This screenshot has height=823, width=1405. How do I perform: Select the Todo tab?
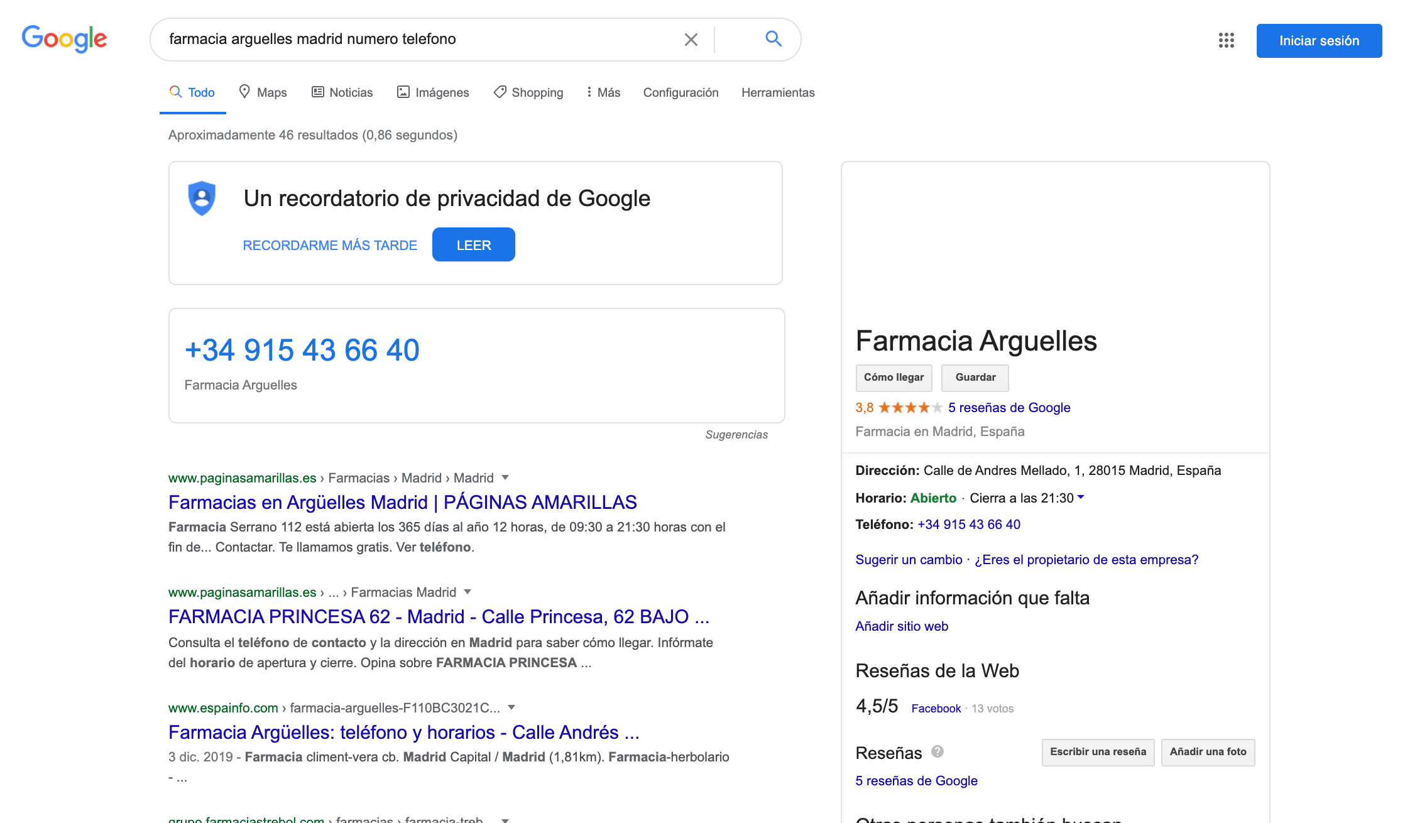tap(192, 92)
